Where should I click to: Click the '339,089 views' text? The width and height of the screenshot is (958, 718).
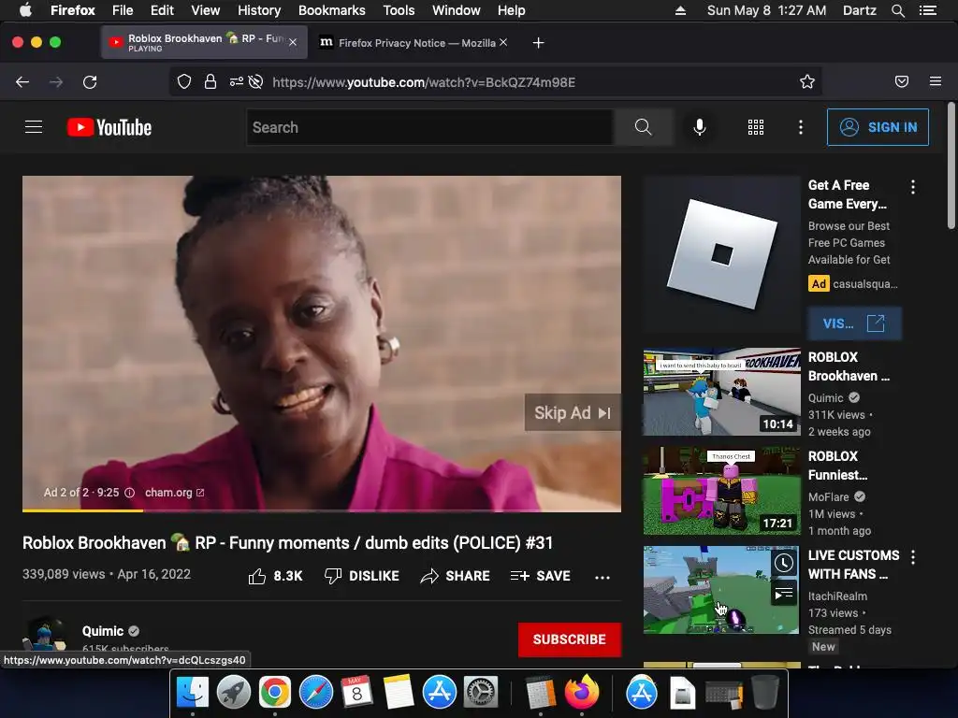(64, 575)
